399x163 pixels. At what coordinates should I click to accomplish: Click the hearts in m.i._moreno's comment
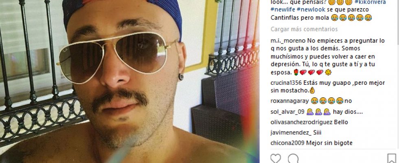pos(311,73)
